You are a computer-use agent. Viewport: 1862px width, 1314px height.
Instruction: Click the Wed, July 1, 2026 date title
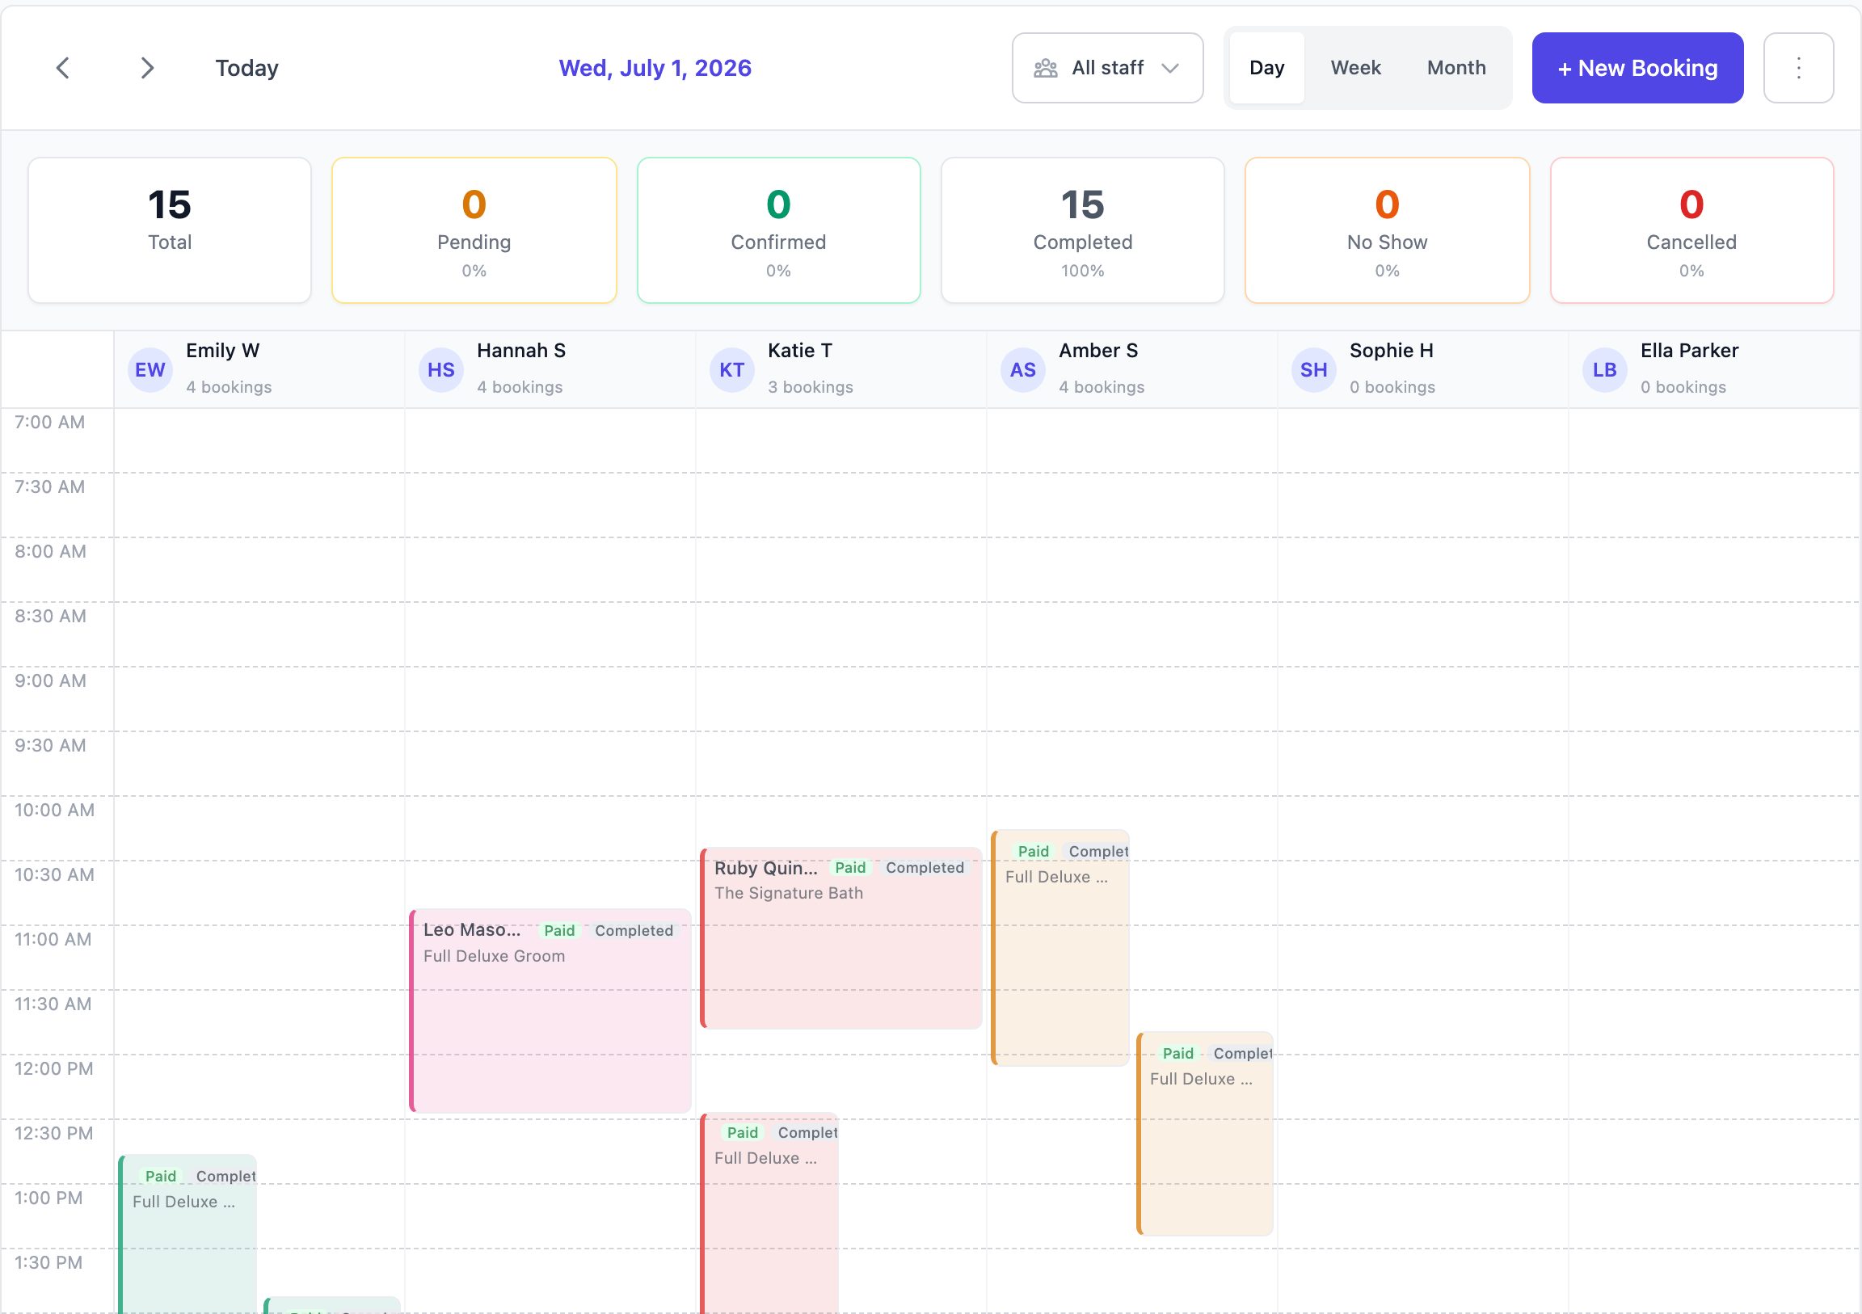(655, 68)
